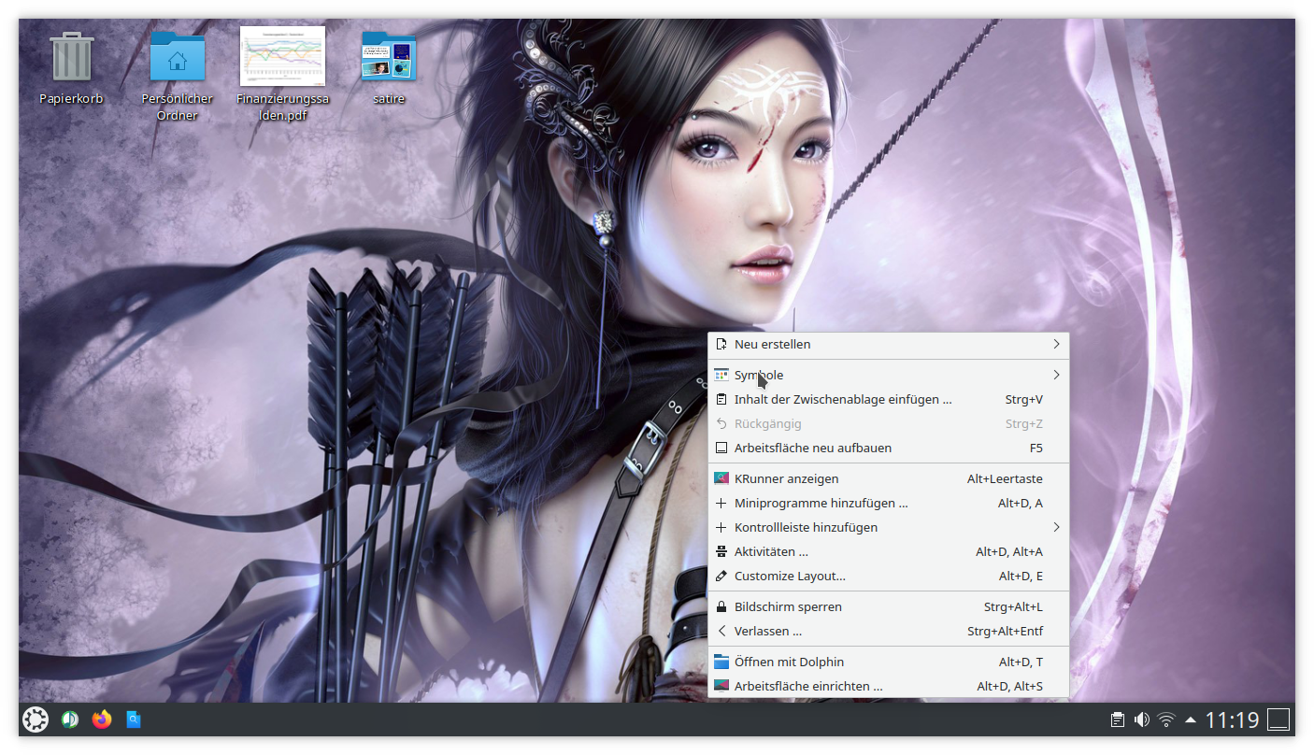Open the Persönlicher Ordner home folder
The height and width of the screenshot is (755, 1314).
[x=178, y=56]
